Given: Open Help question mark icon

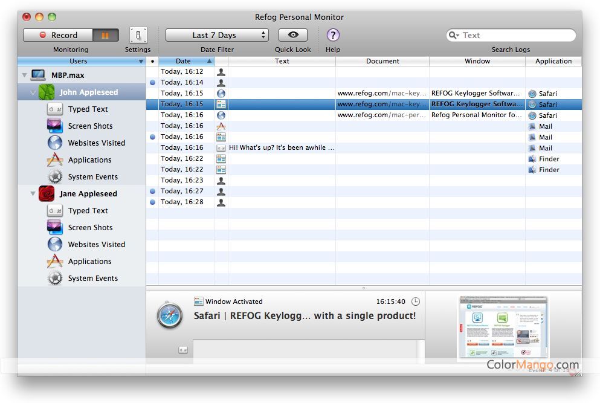Looking at the screenshot, I should 333,35.
